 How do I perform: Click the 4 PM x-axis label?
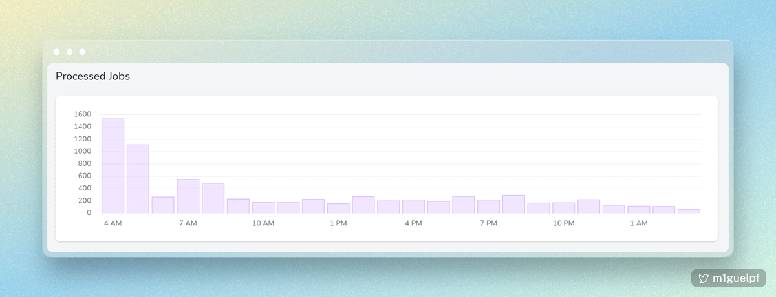(x=413, y=223)
